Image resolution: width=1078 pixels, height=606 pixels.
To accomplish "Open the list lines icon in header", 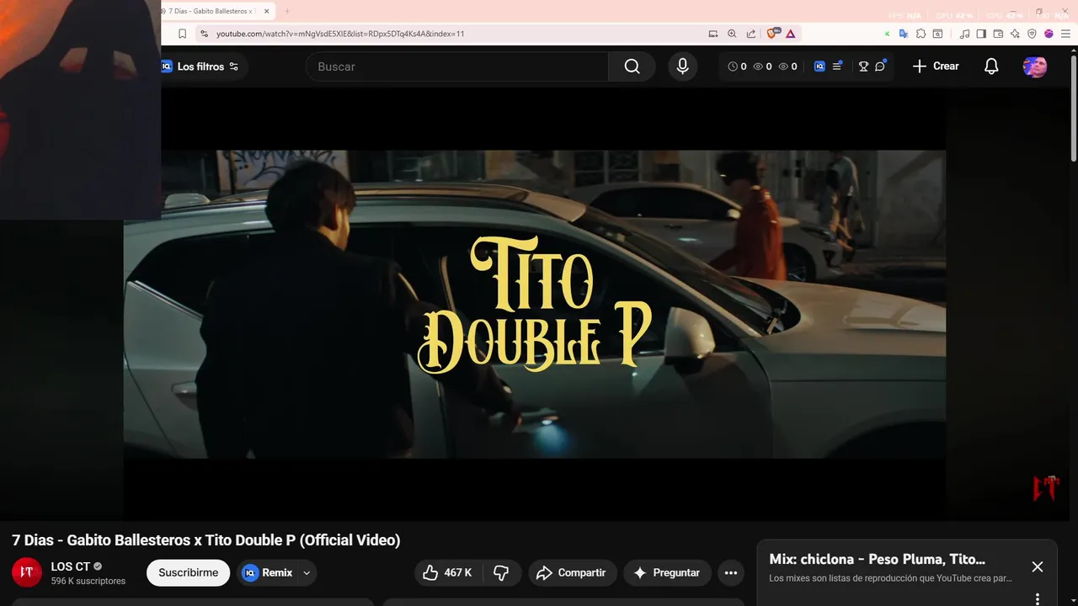I will pyautogui.click(x=837, y=66).
